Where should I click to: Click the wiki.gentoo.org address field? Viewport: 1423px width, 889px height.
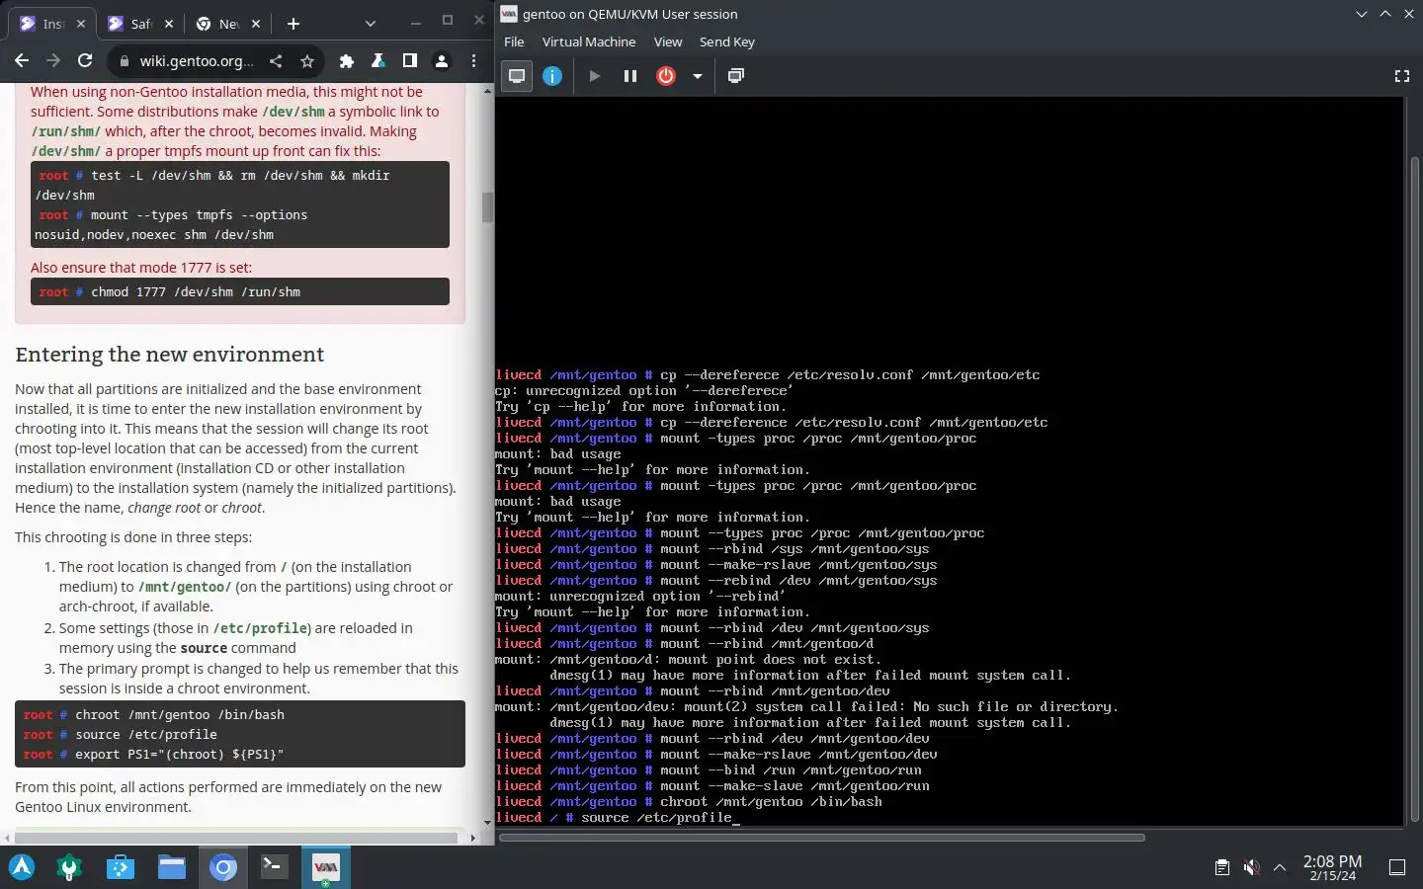(197, 61)
